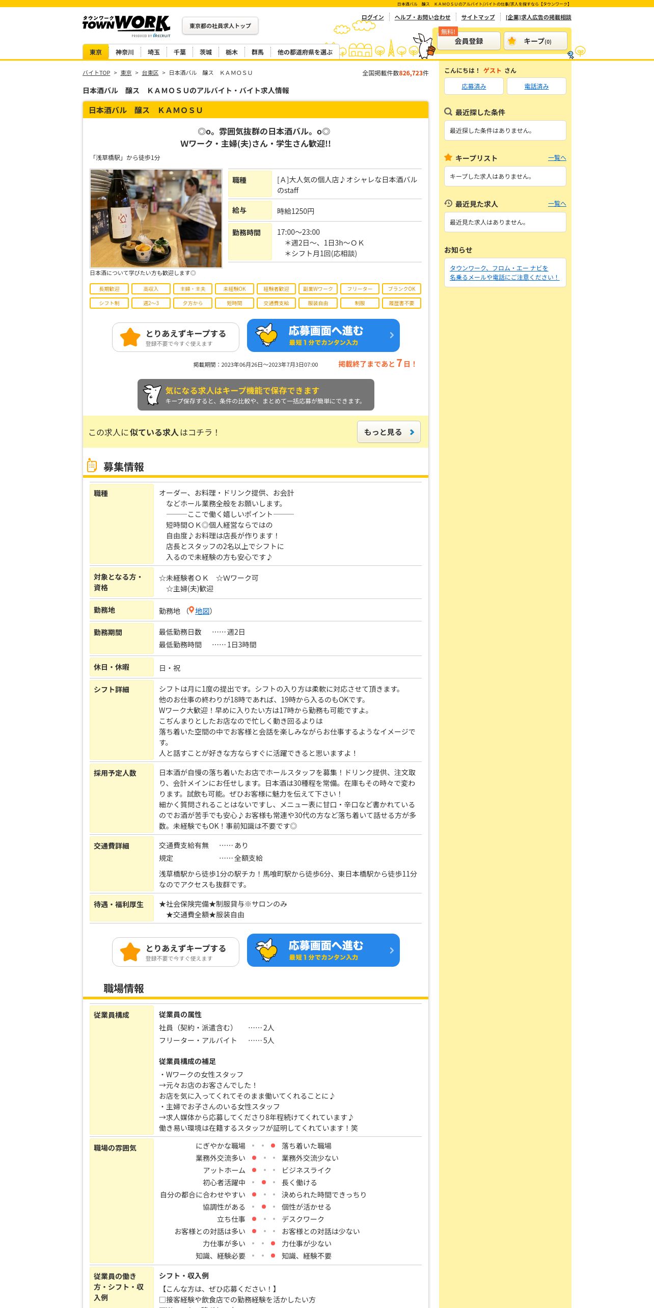Viewport: 654px width, 1308px height.
Task: Open 東京都の社員求人トップ button
Action: [220, 25]
